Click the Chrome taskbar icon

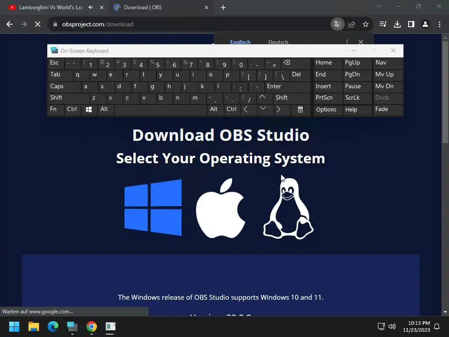[92, 326]
